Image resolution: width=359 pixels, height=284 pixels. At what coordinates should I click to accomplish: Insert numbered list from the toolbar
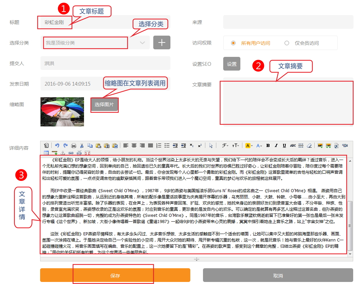(x=159, y=146)
